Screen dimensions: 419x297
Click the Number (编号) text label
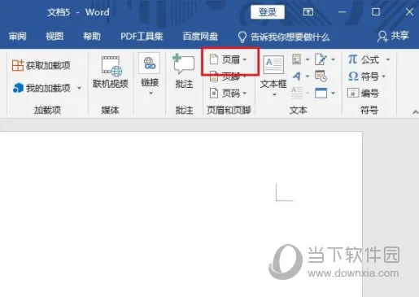(370, 94)
